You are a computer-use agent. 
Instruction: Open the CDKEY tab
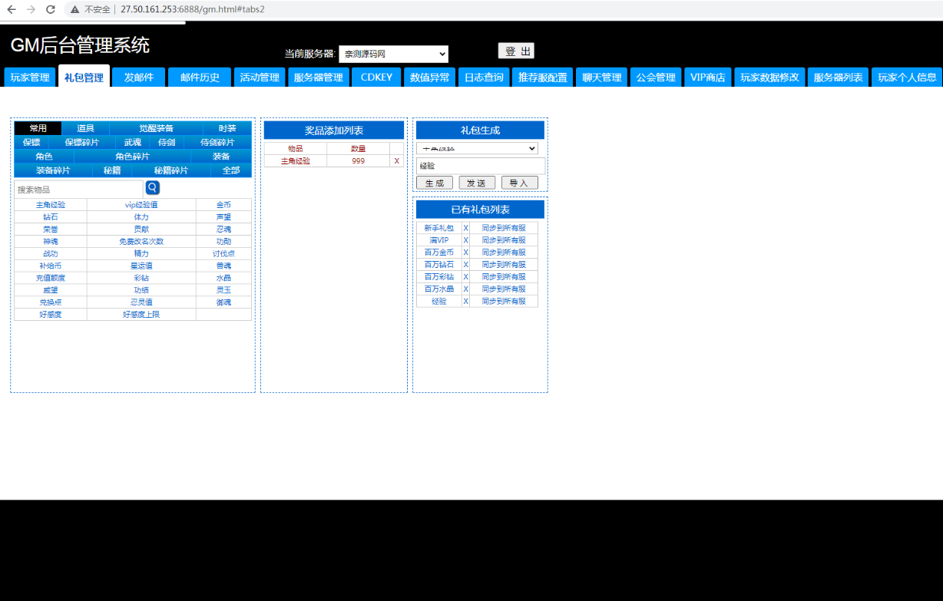click(x=376, y=78)
